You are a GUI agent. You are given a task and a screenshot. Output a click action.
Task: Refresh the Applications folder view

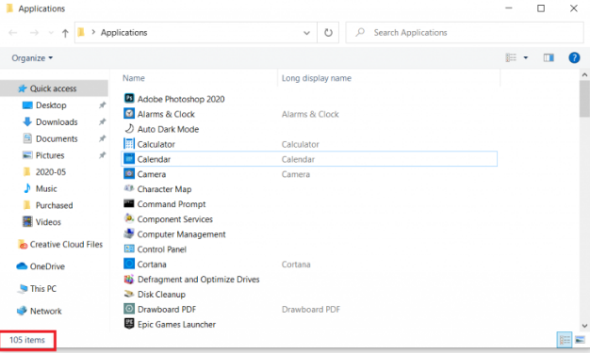[x=328, y=33]
